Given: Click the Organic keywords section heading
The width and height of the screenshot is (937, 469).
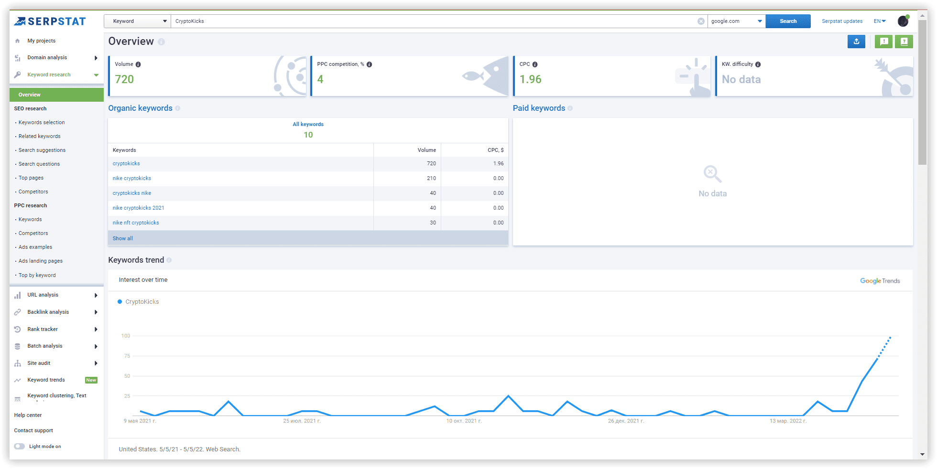Looking at the screenshot, I should coord(140,108).
